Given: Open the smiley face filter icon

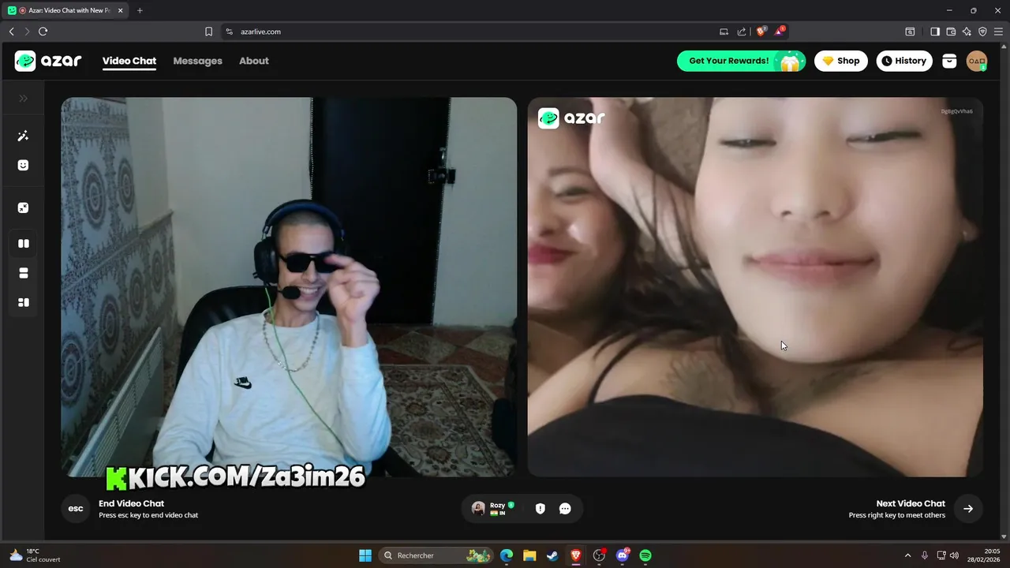Looking at the screenshot, I should (x=24, y=165).
